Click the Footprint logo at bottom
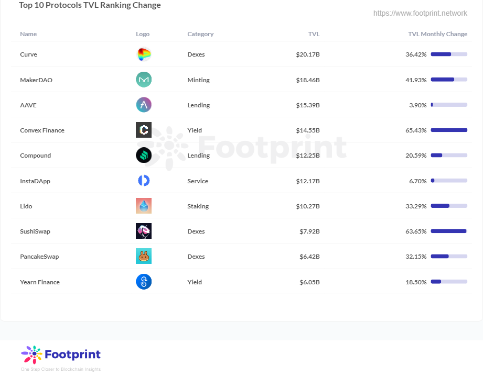The height and width of the screenshot is (377, 483). 61,355
